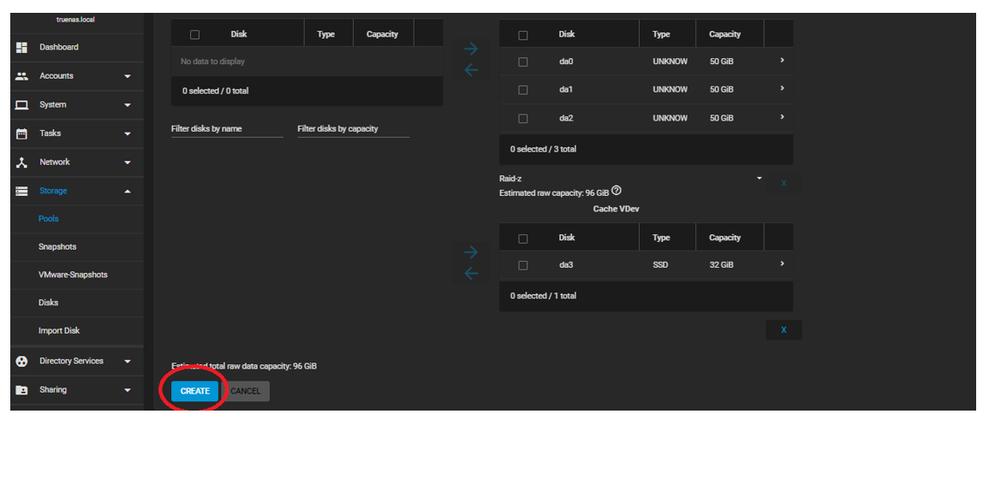Expand the Network menu arrow
The image size is (989, 485).
[128, 163]
